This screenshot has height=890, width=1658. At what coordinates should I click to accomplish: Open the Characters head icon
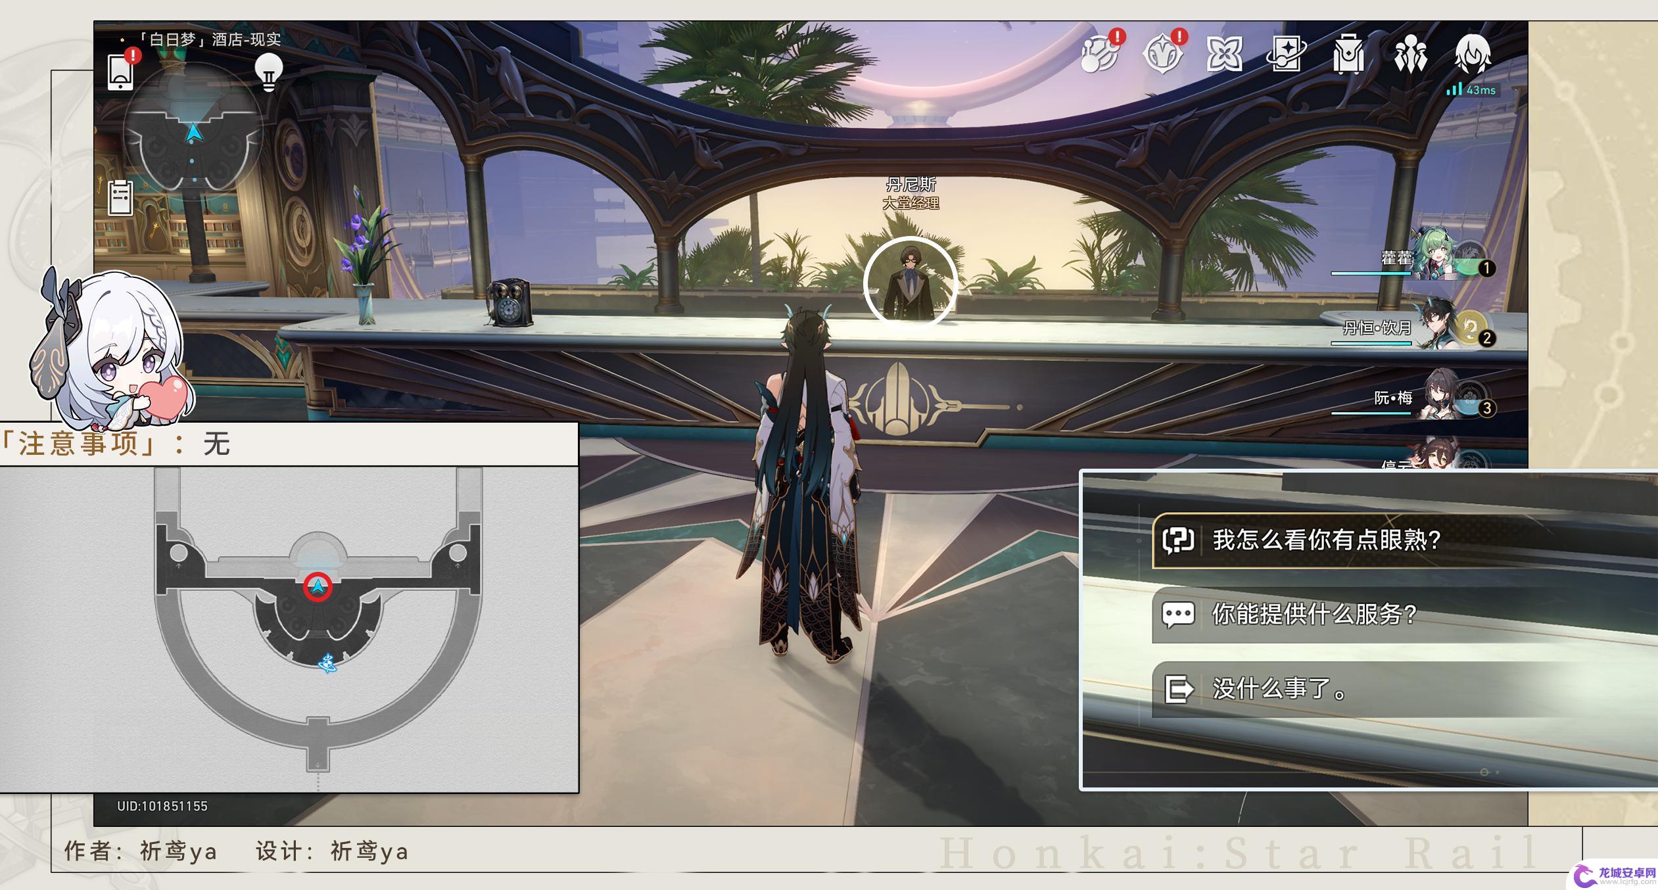(1473, 53)
